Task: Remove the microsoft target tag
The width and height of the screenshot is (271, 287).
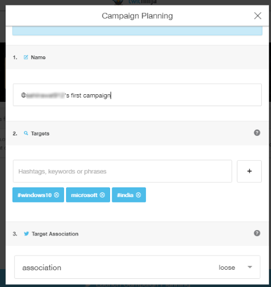Action: coord(102,195)
